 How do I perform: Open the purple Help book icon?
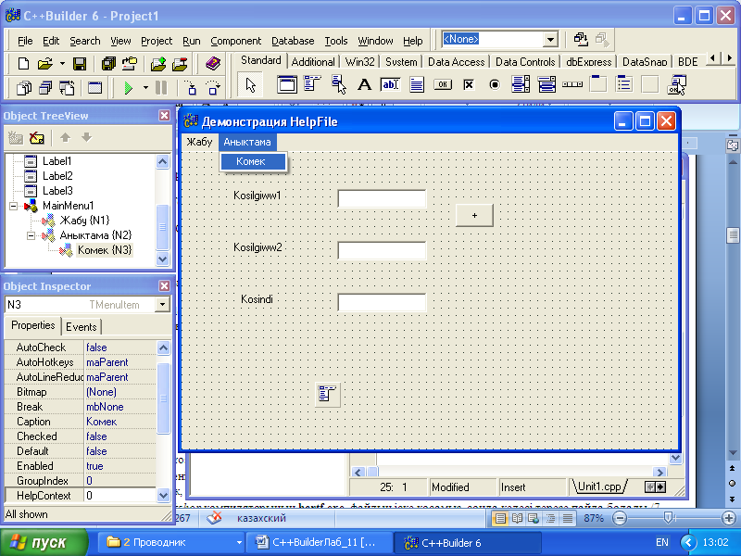click(x=213, y=63)
